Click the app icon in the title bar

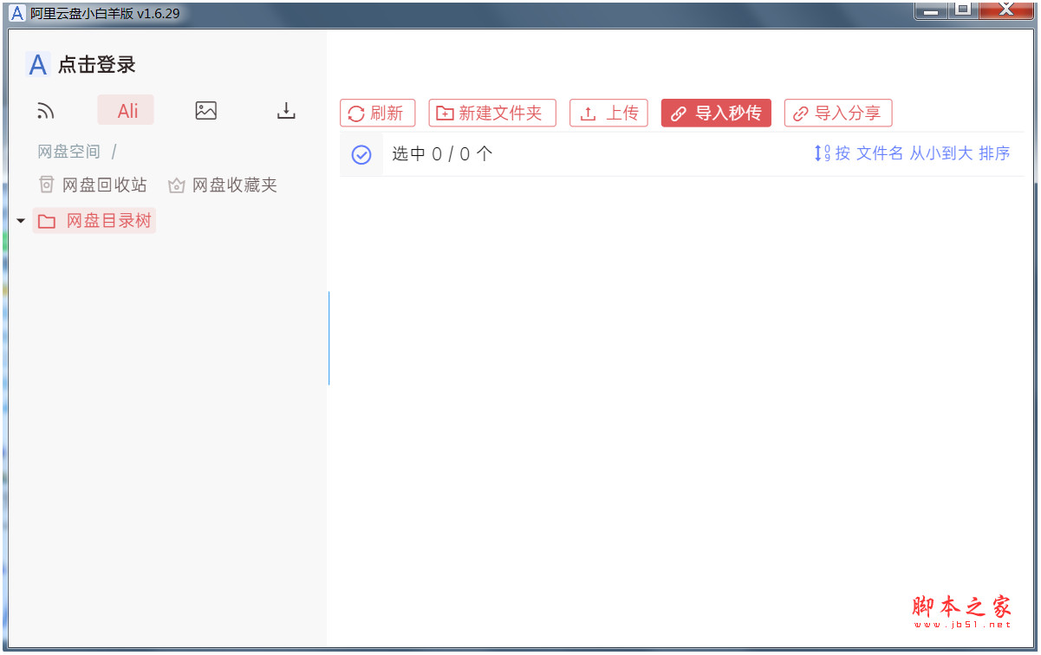click(x=16, y=13)
